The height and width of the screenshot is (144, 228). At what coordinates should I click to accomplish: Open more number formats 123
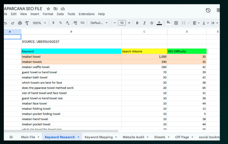(x=82, y=23)
